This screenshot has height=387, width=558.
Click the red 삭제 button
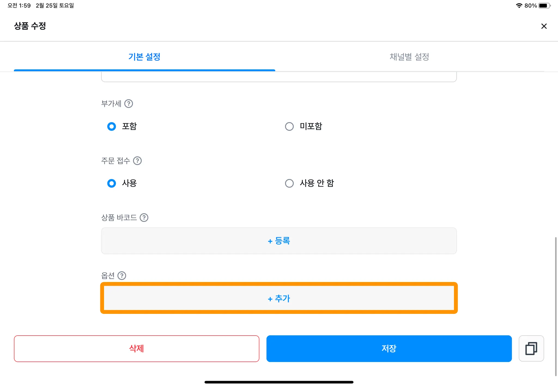tap(137, 348)
